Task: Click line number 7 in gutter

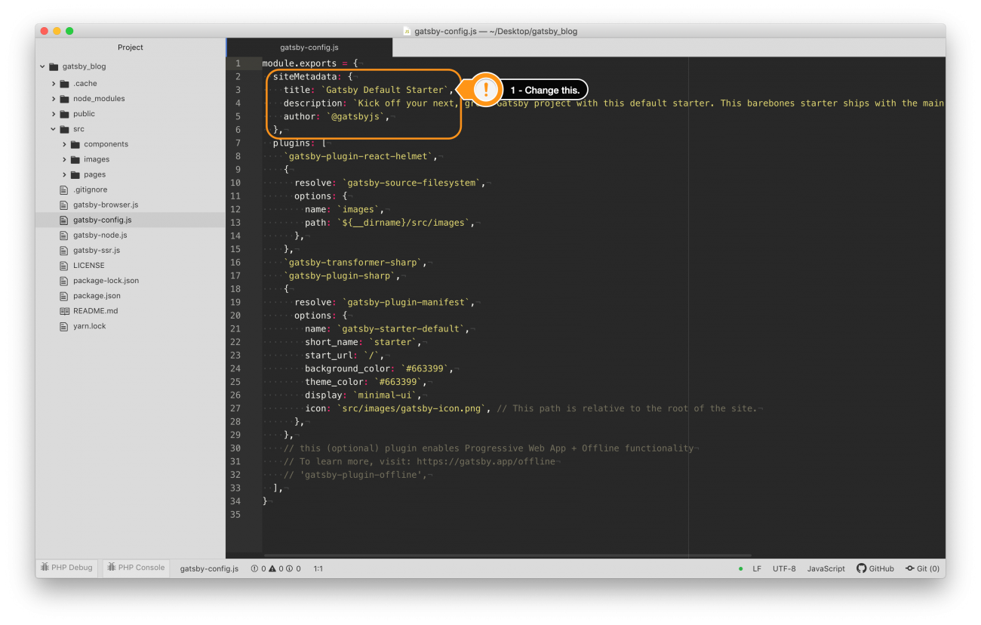Action: click(238, 143)
